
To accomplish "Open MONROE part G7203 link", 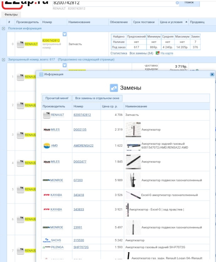I will point(78,180).
